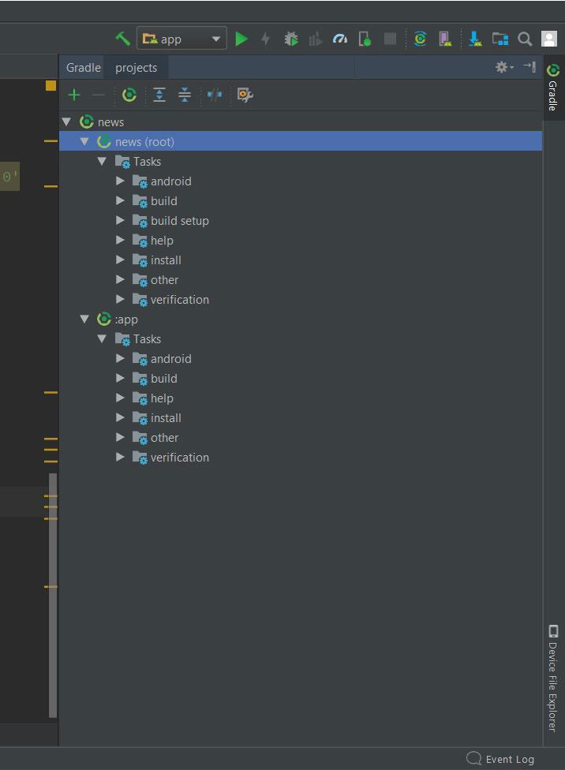The width and height of the screenshot is (565, 770).
Task: Click the Collapse All tree icon
Action: (184, 95)
